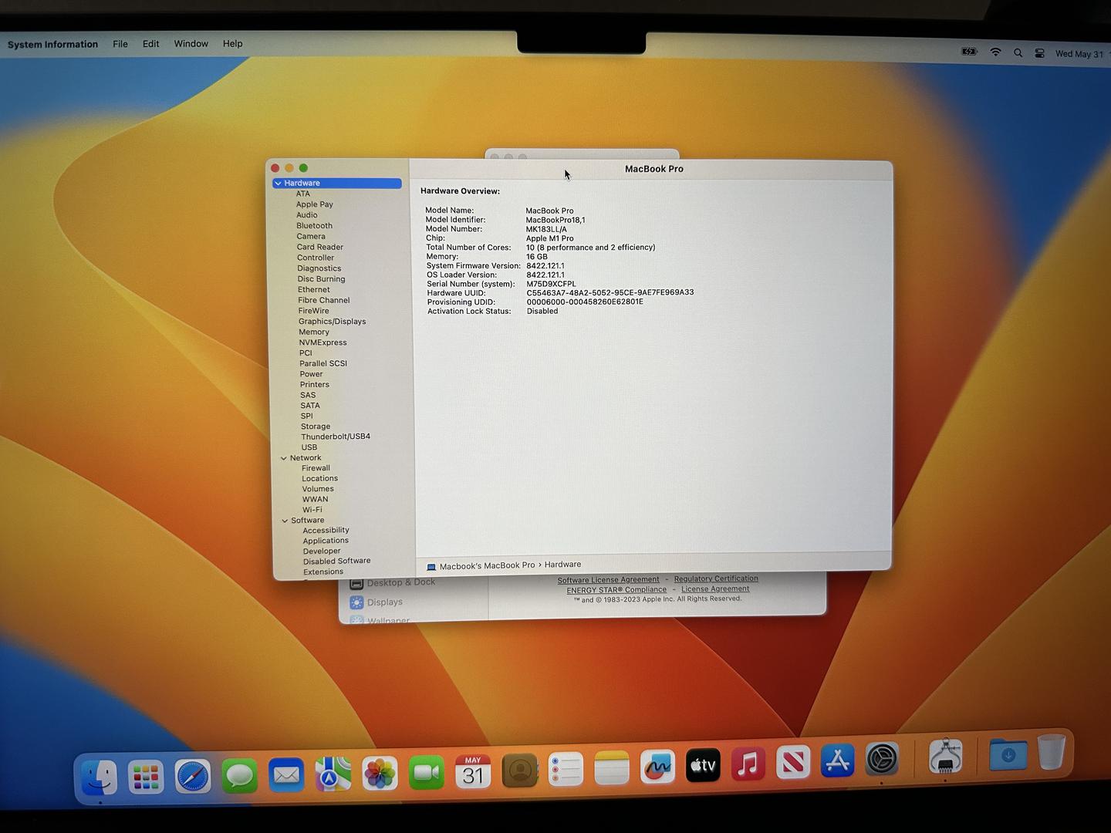
Task: Open the Apple TV dock icon
Action: click(x=703, y=766)
